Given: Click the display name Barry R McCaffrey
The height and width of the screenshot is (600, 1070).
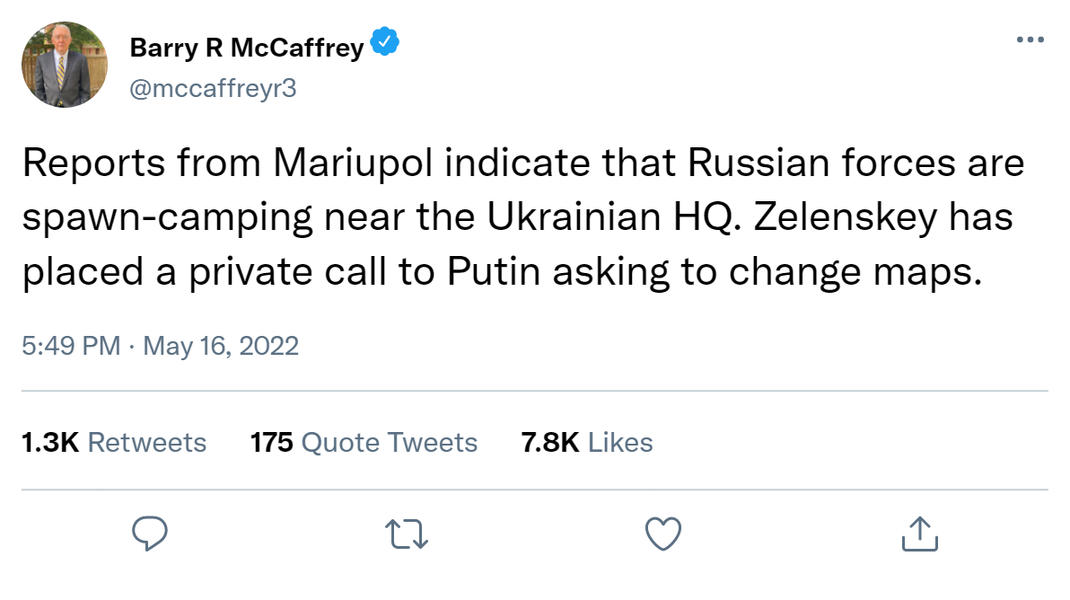Looking at the screenshot, I should (x=247, y=47).
